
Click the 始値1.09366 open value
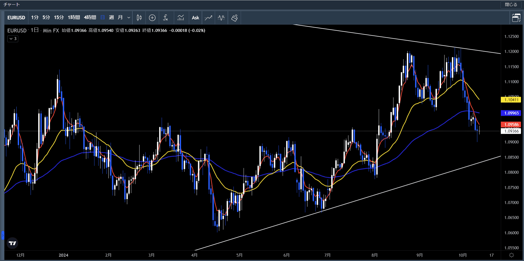pyautogui.click(x=74, y=31)
